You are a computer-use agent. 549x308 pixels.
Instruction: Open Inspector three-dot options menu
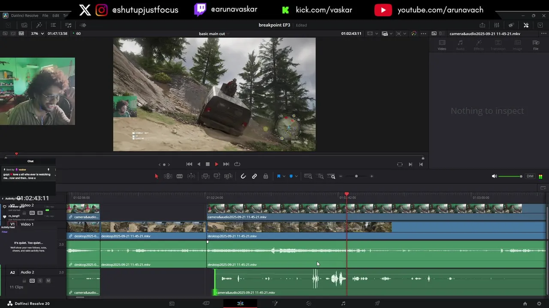543,33
